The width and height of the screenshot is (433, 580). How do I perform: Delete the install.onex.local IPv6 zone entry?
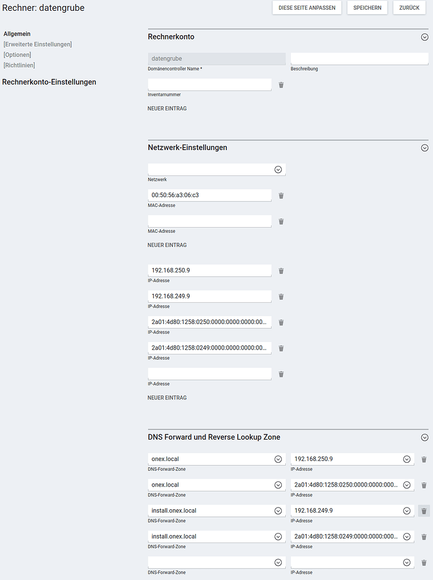(424, 536)
